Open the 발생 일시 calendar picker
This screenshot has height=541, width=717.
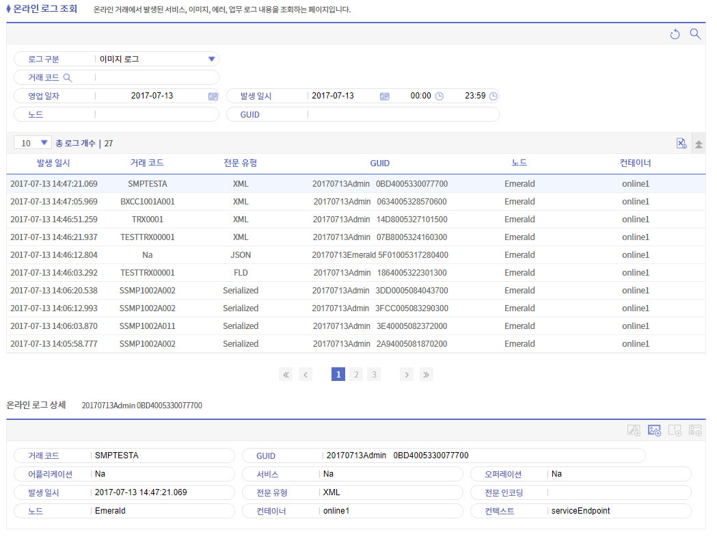385,96
